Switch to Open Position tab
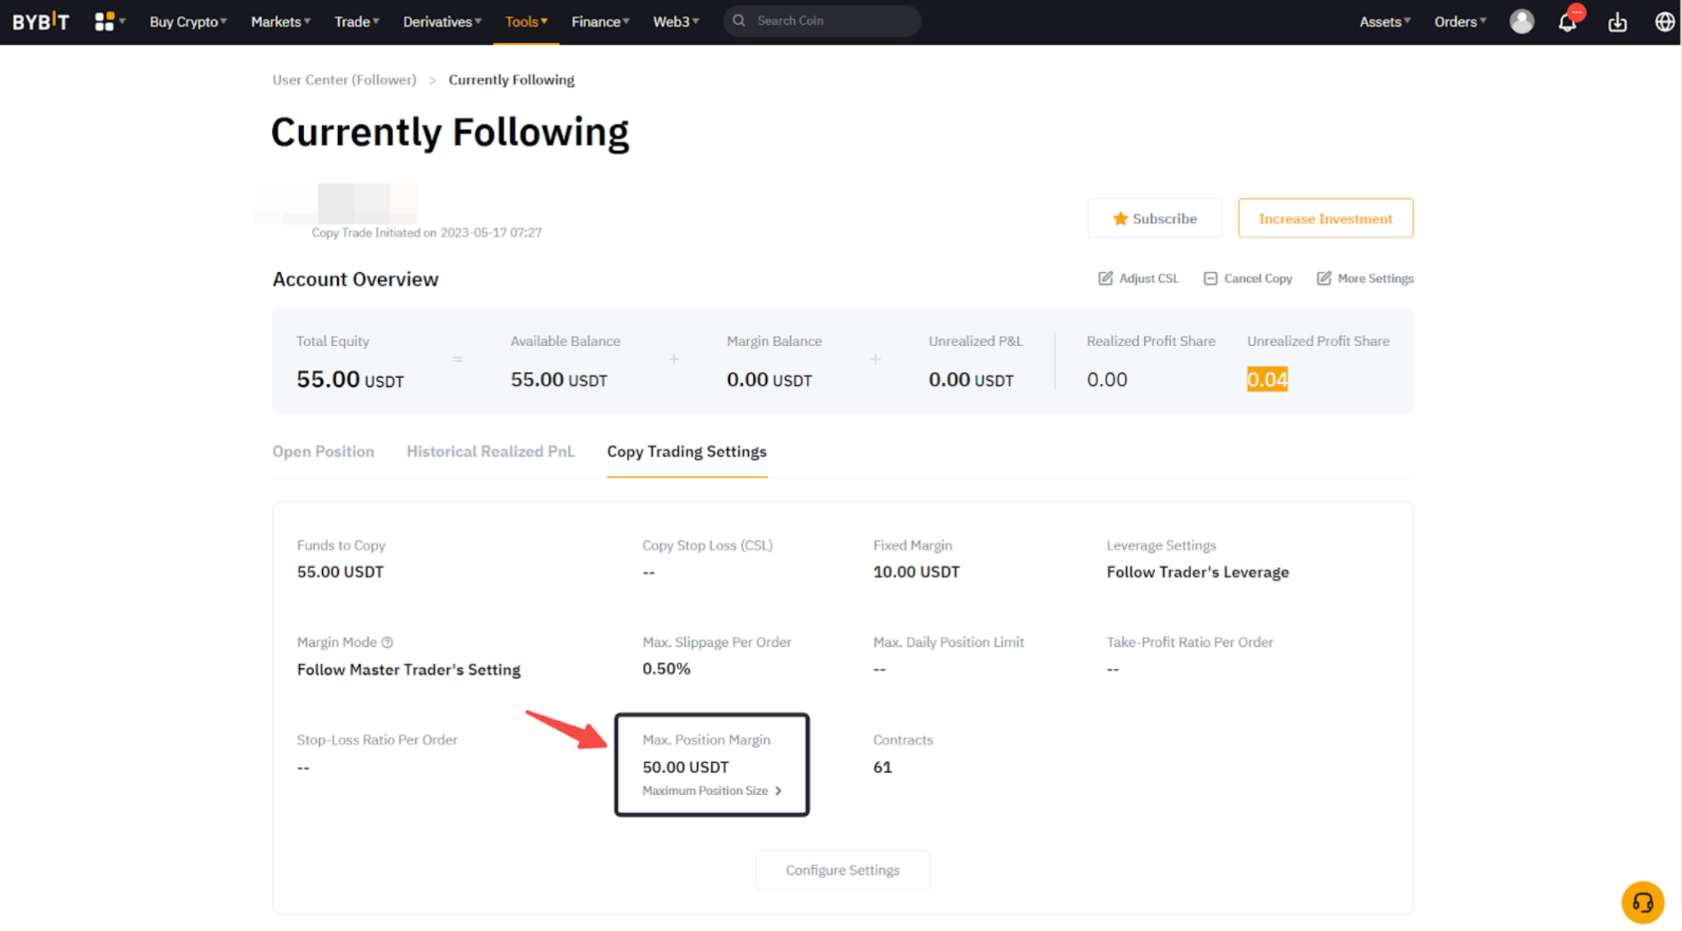Viewport: 1682px width, 931px height. pos(323,451)
